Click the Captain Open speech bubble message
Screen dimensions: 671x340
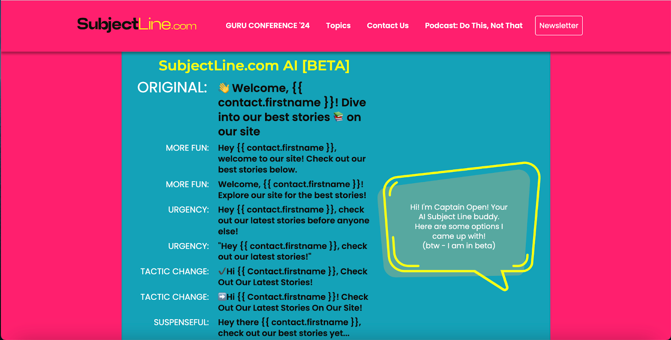coord(459,226)
